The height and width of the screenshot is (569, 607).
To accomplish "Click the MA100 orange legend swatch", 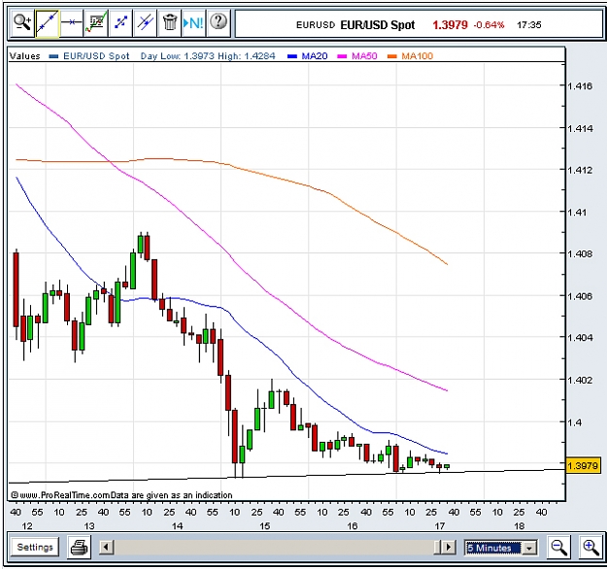I will click(392, 56).
